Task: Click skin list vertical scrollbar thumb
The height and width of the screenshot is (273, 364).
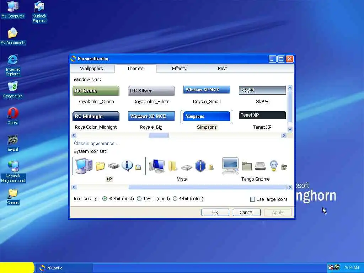Action: pyautogui.click(x=290, y=107)
